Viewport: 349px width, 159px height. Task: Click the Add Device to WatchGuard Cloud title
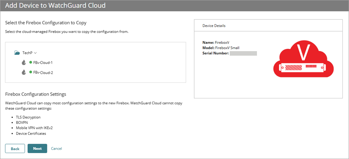55,5
